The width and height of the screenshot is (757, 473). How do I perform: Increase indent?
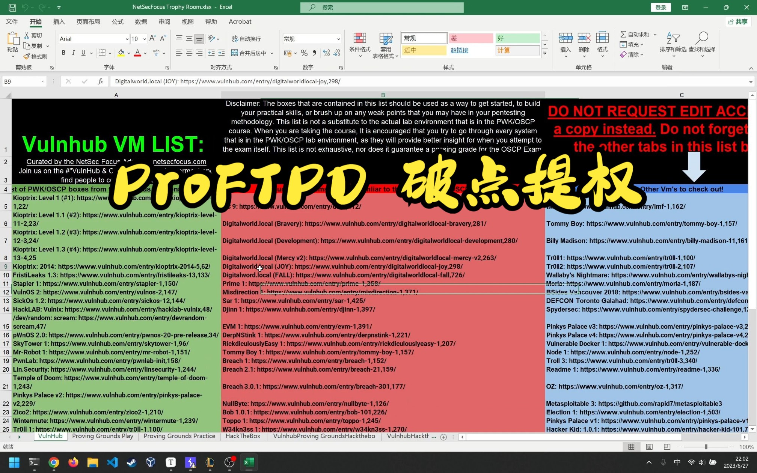[x=222, y=53]
